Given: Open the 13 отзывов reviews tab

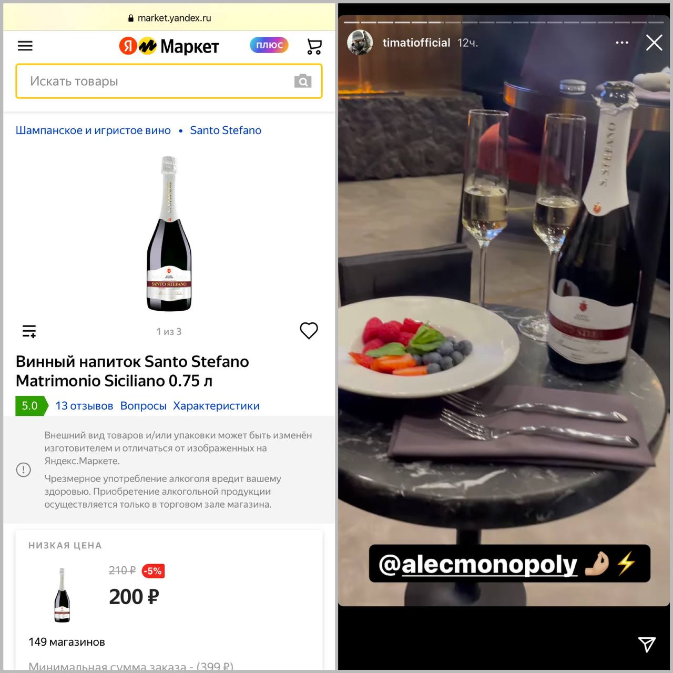Looking at the screenshot, I should tap(84, 406).
